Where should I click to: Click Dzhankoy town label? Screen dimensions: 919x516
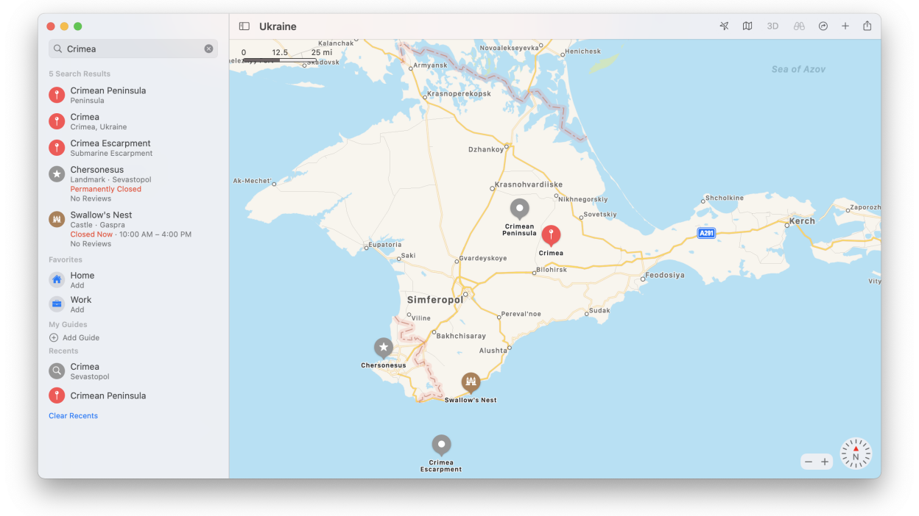[x=486, y=149]
